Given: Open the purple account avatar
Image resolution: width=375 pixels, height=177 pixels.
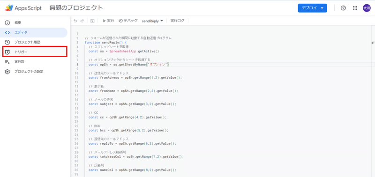Looking at the screenshot, I should pos(367,8).
